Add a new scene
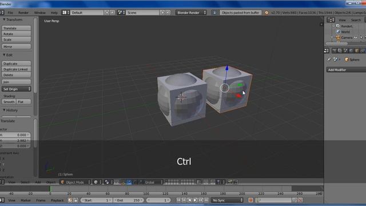Viewport: 366px width, 206px height. [x=162, y=13]
